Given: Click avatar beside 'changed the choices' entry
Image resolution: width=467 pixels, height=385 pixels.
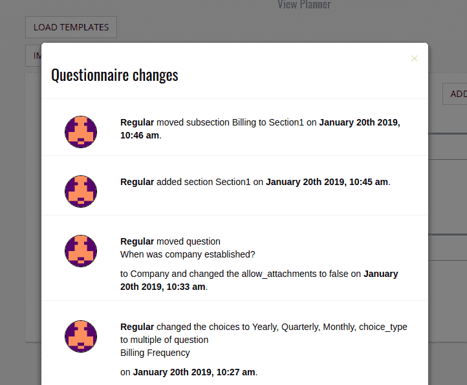Looking at the screenshot, I should [81, 336].
